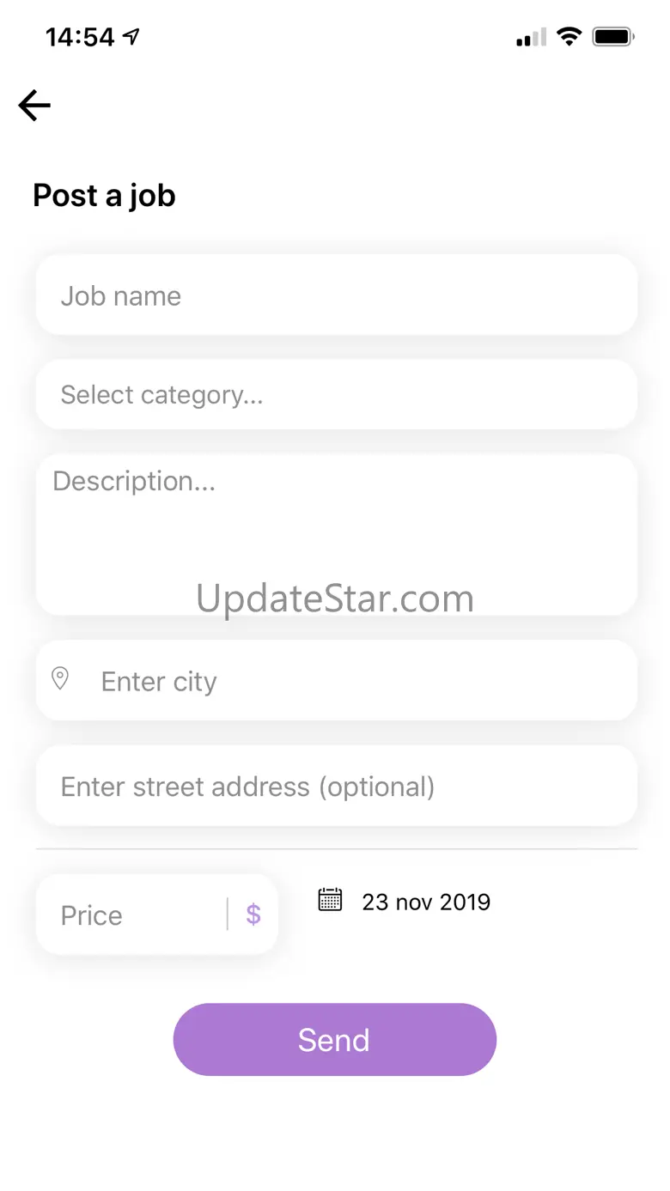670x1191 pixels.
Task: Tap the Post a job heading
Action: pos(104,196)
